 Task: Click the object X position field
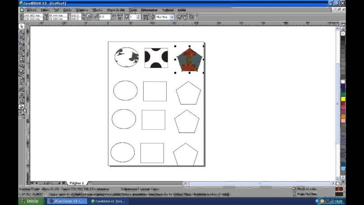point(33,15)
